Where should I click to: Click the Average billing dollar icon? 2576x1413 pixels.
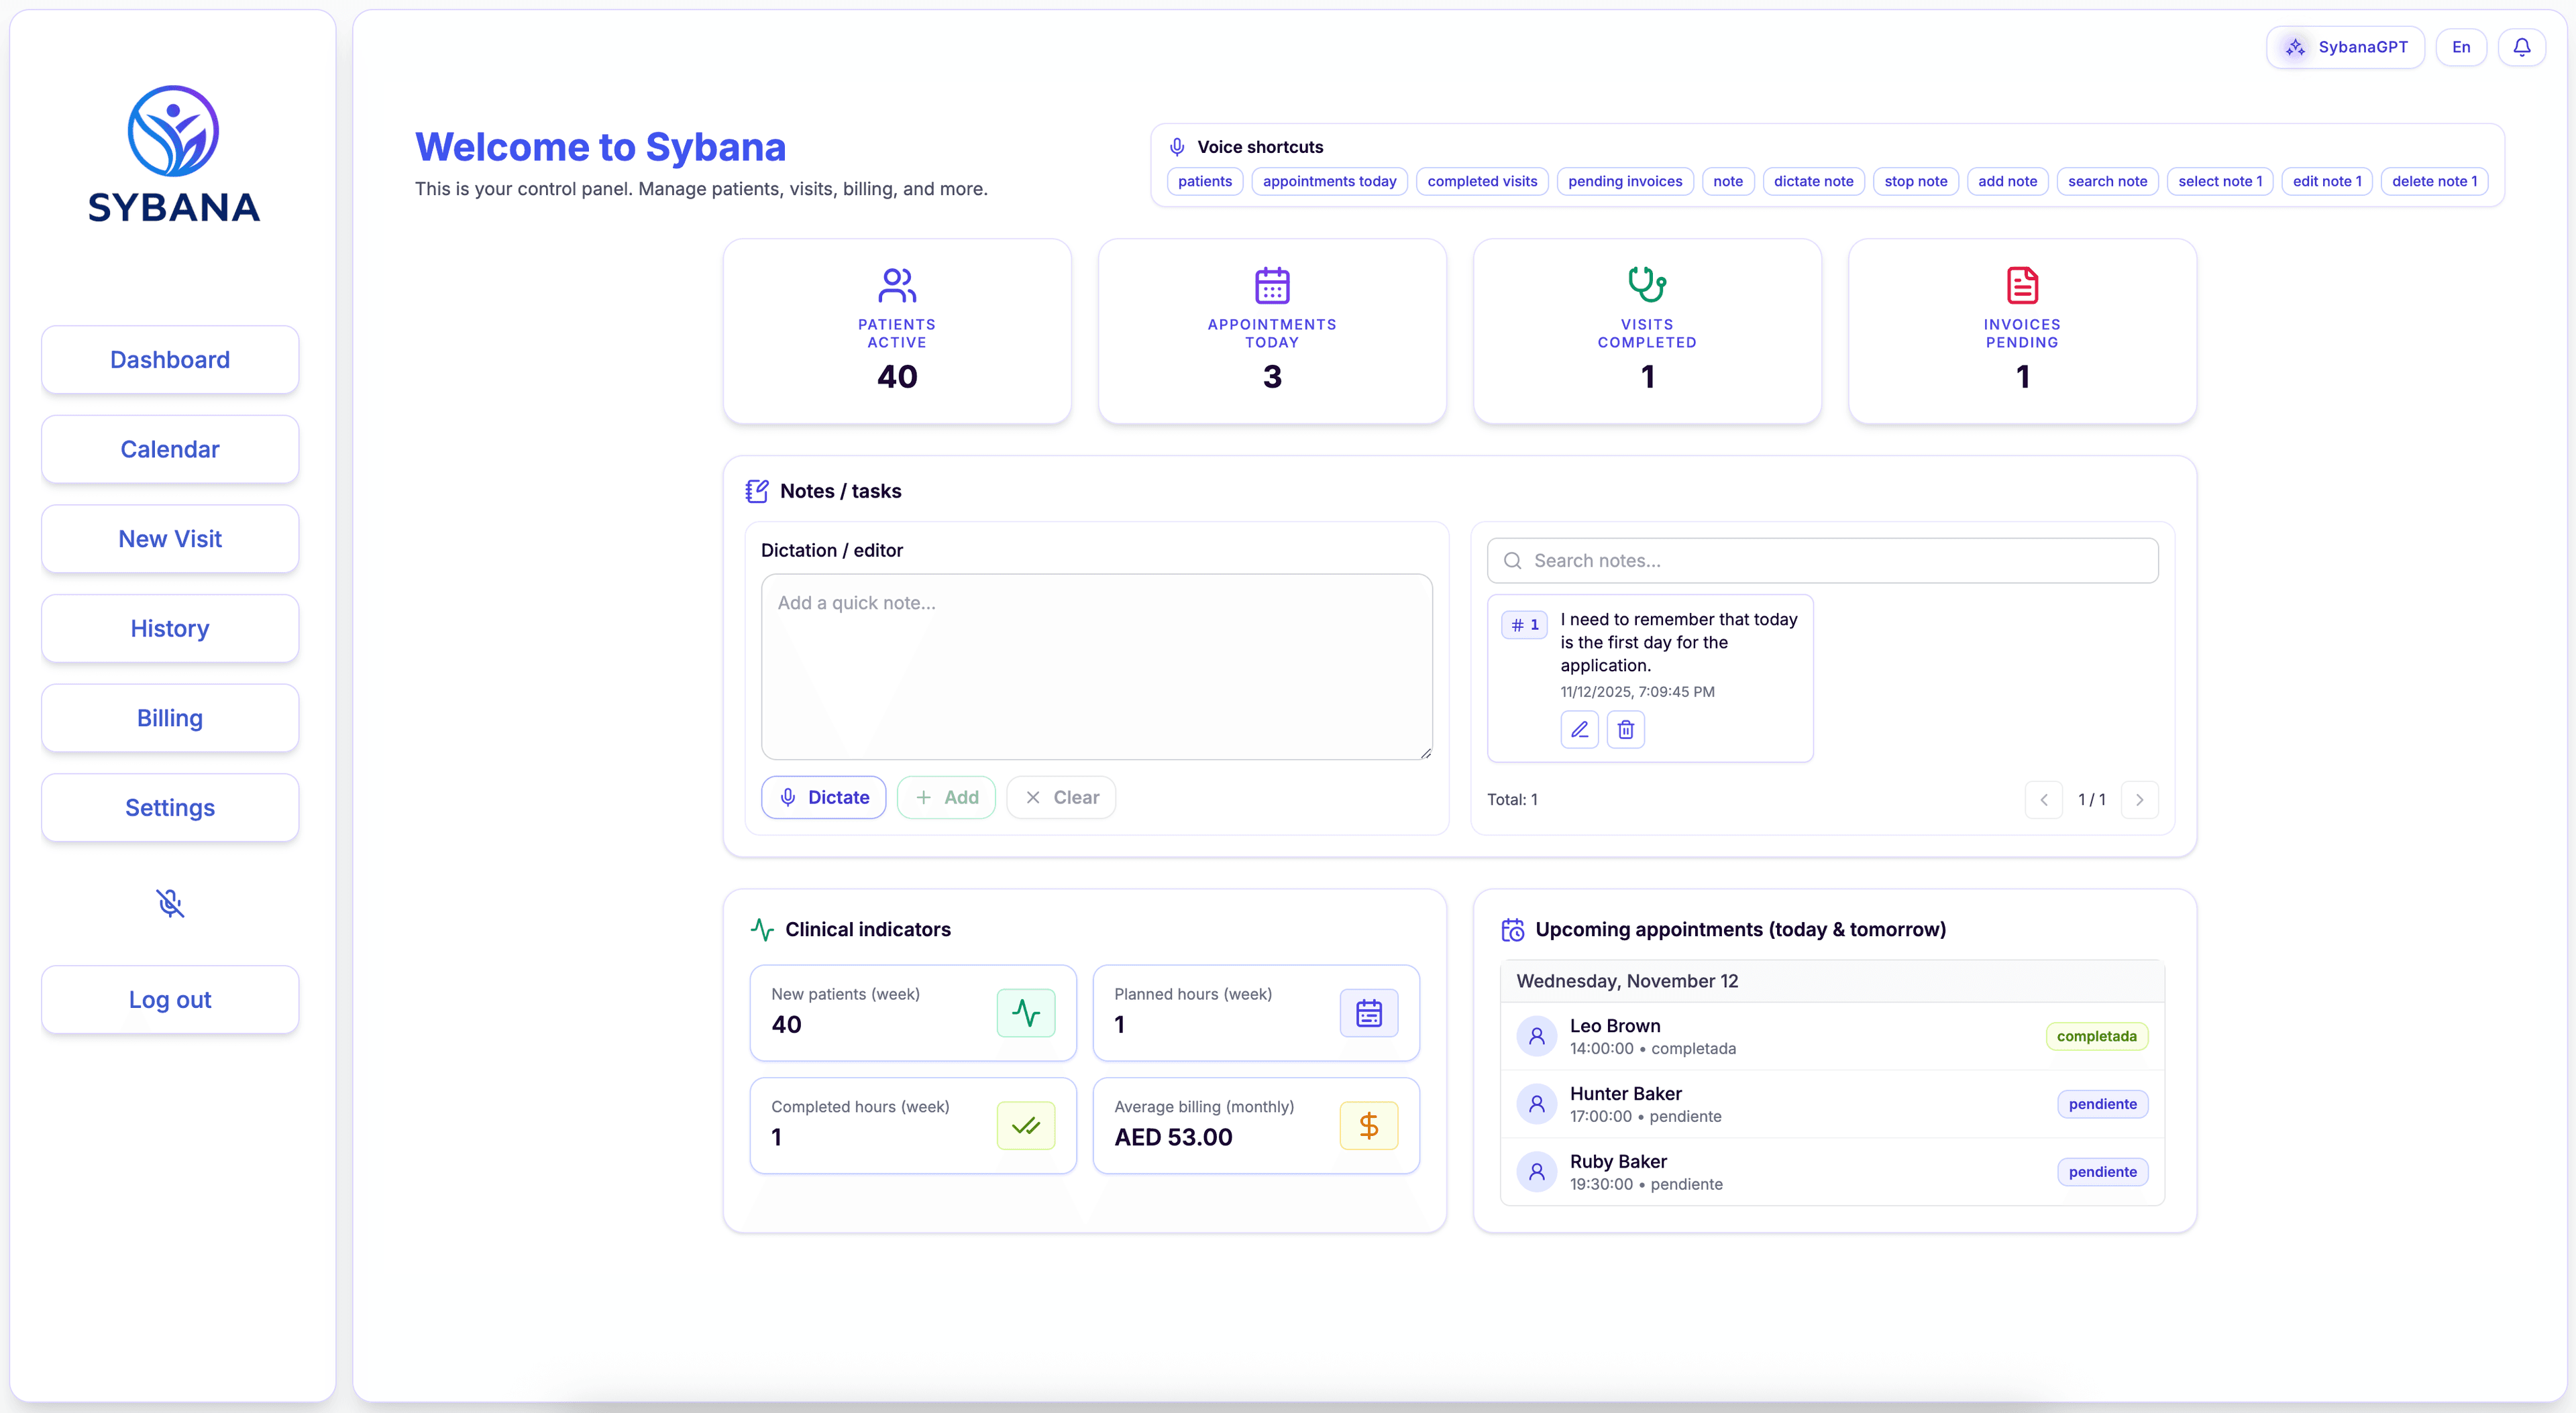(x=1368, y=1125)
